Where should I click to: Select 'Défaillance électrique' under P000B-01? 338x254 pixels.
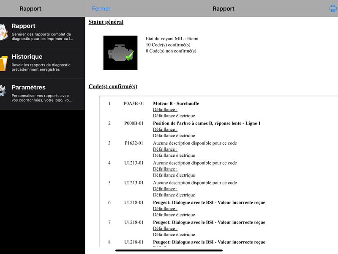[x=174, y=135]
